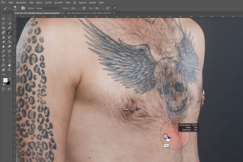Open the Ebene menu
Viewport: 243px width, 162px height.
[x=39, y=2]
